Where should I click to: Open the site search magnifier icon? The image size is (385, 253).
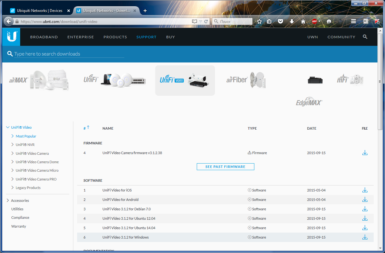coord(365,37)
